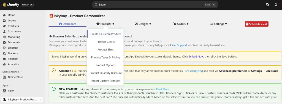The image size is (282, 104).
Task: Select Import Custom Products
Action: pos(105,81)
